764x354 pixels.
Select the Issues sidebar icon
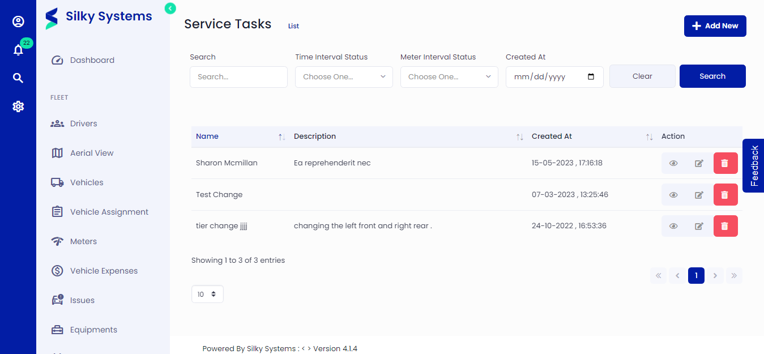click(x=57, y=300)
